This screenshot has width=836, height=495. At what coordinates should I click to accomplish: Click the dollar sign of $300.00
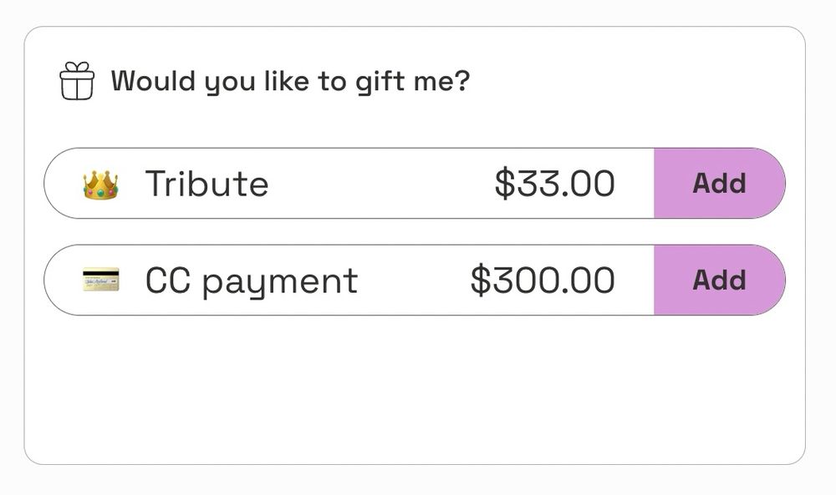pyautogui.click(x=480, y=280)
